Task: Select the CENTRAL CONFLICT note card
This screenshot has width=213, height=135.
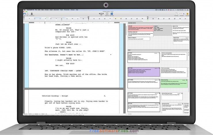Action: pos(140,34)
